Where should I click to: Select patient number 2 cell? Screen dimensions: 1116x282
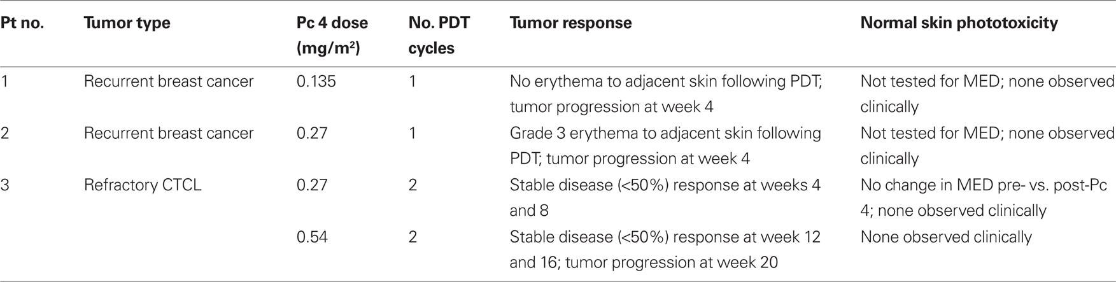click(x=5, y=133)
